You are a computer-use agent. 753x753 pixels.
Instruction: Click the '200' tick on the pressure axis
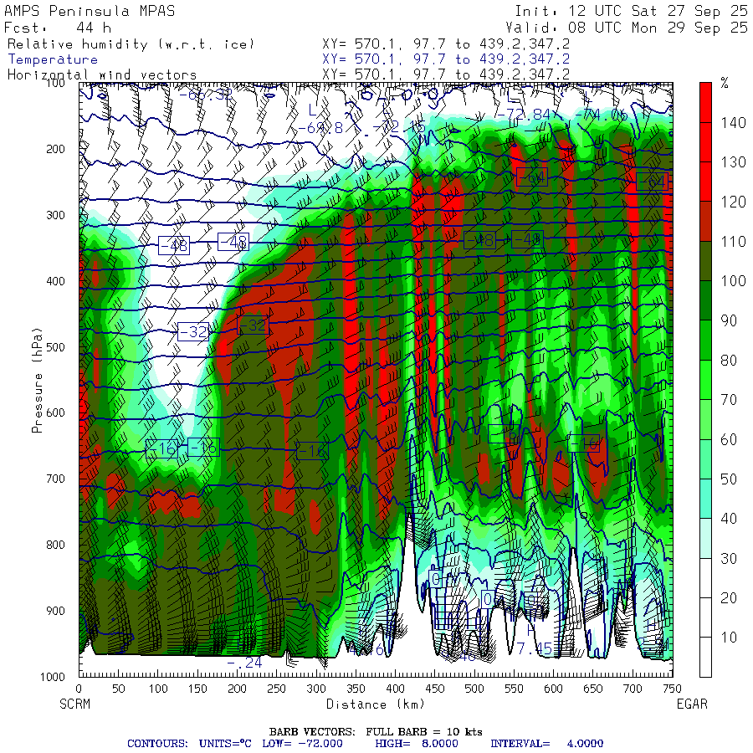pos(55,149)
